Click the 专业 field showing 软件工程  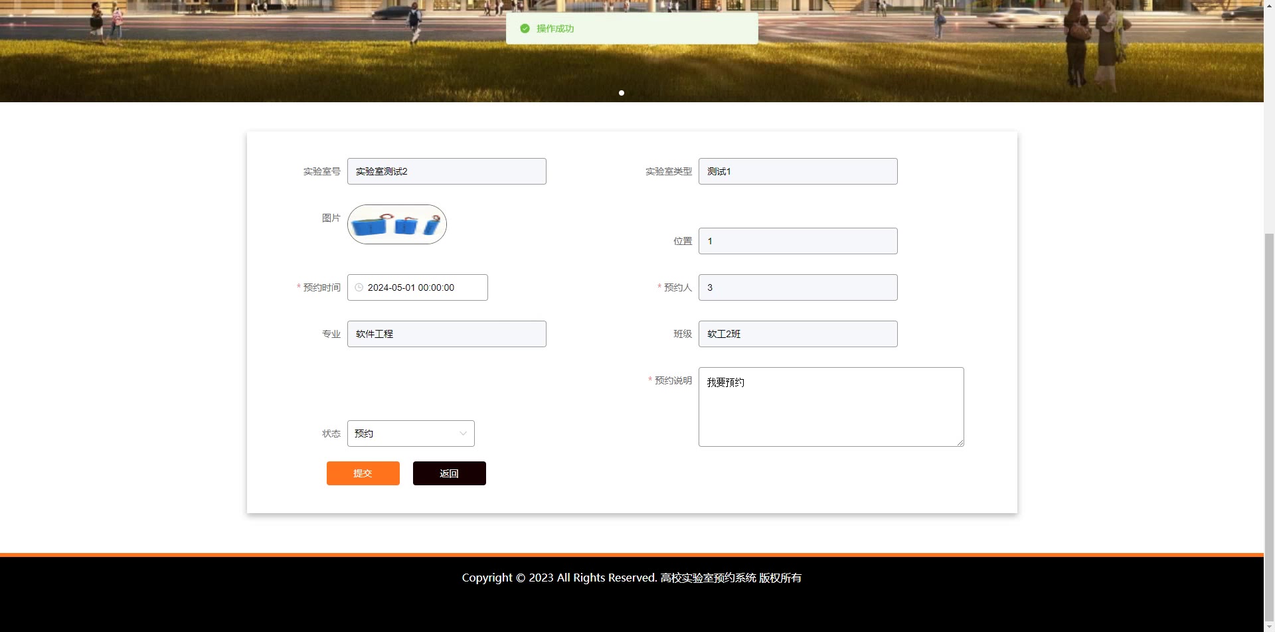pos(446,334)
